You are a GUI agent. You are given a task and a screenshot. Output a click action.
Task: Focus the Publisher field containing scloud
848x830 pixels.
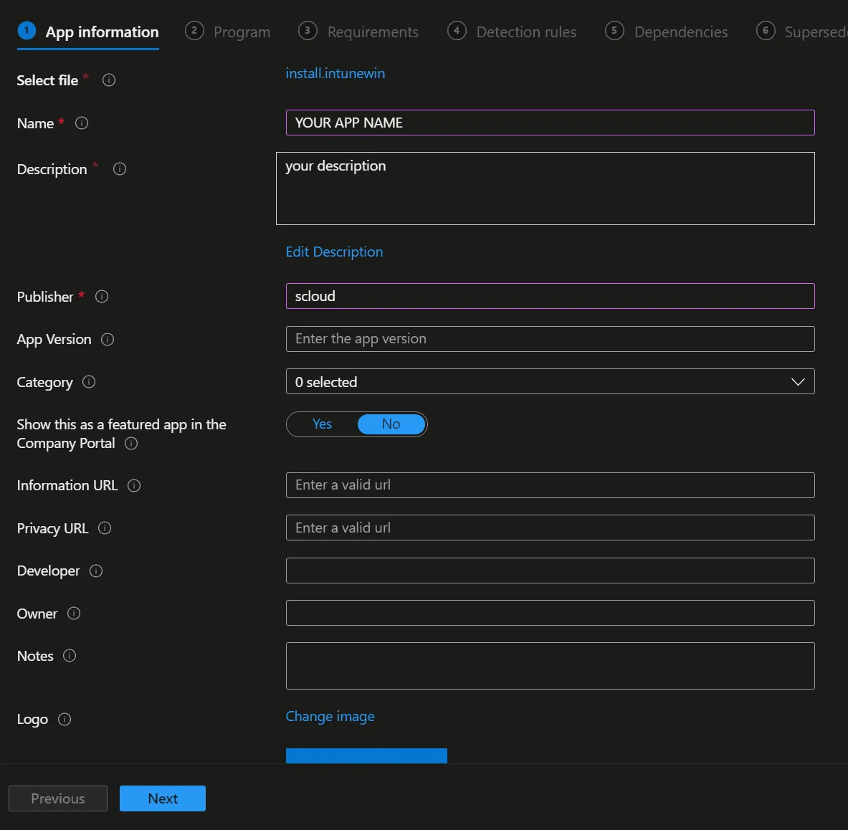(x=550, y=296)
